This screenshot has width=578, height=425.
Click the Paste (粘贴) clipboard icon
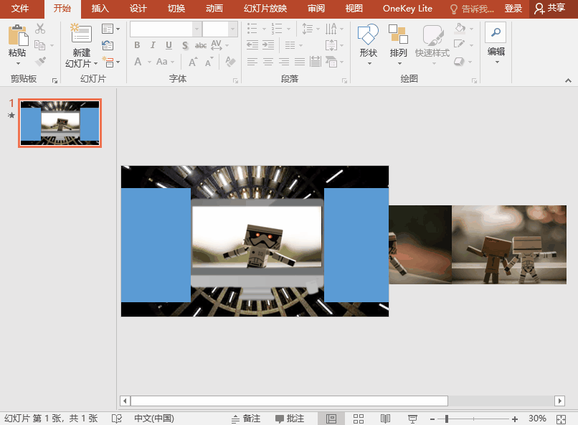(17, 36)
